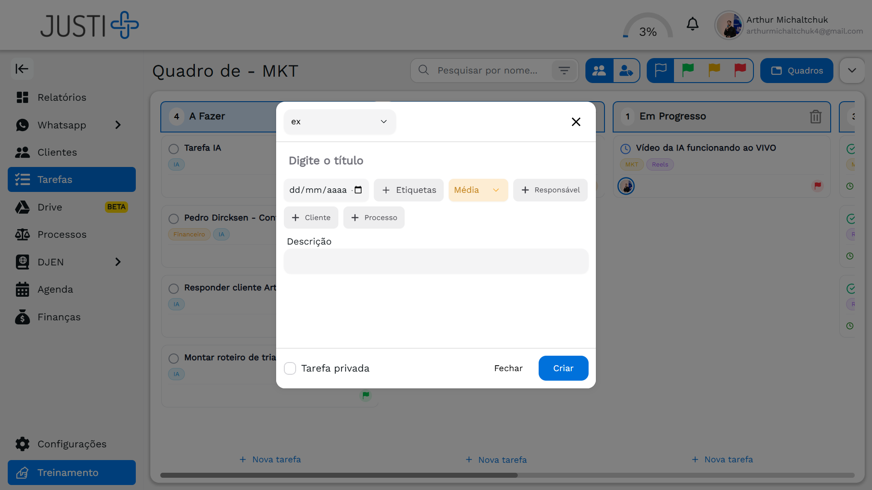
Task: Open the Processos section
Action: 62,234
